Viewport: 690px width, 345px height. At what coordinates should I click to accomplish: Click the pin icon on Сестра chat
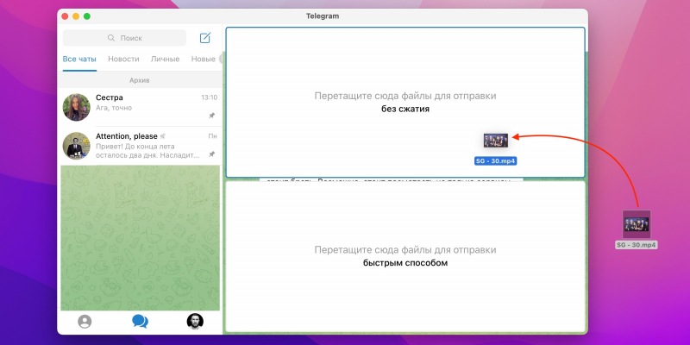[x=211, y=116]
